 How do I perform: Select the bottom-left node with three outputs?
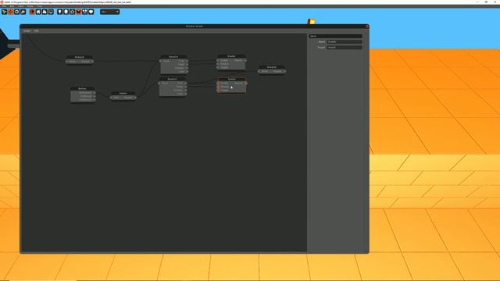[83, 94]
